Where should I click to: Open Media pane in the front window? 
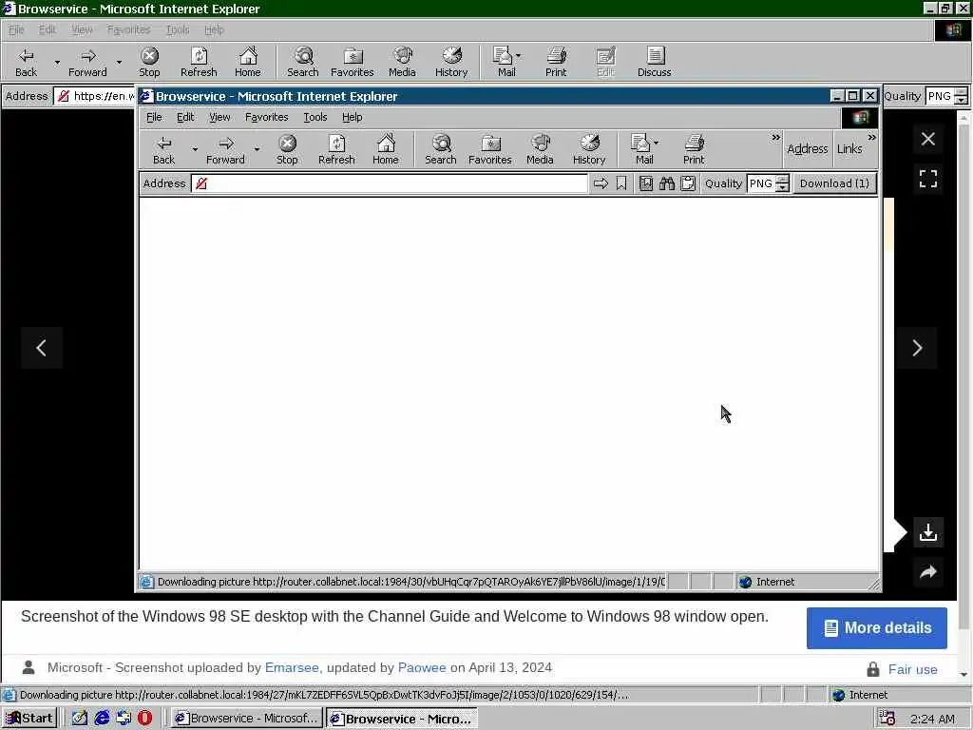click(540, 149)
